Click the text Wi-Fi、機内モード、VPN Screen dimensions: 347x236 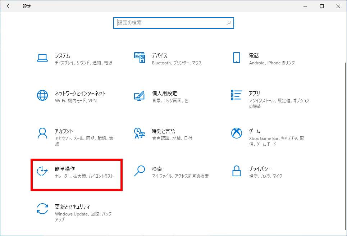tap(76, 101)
